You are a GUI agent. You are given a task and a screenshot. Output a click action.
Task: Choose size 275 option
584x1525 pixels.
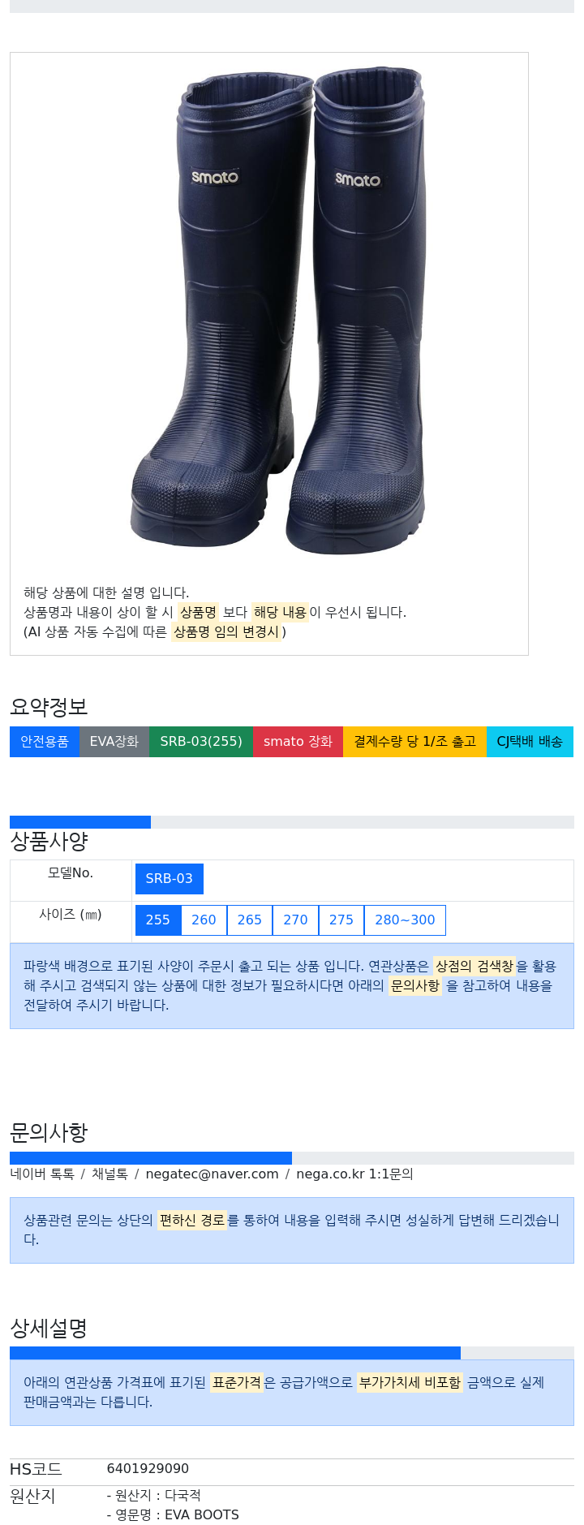coord(341,920)
